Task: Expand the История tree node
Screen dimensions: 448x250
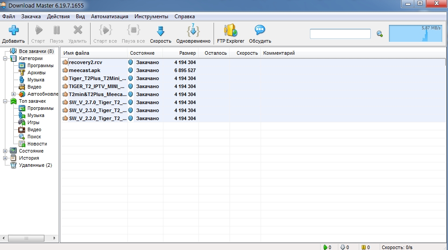Action: coord(5,158)
